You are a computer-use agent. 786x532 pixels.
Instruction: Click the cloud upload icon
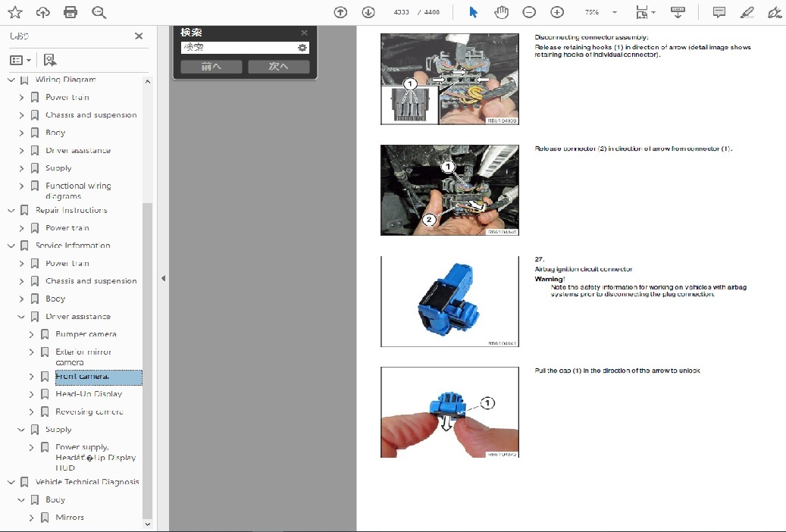[43, 12]
